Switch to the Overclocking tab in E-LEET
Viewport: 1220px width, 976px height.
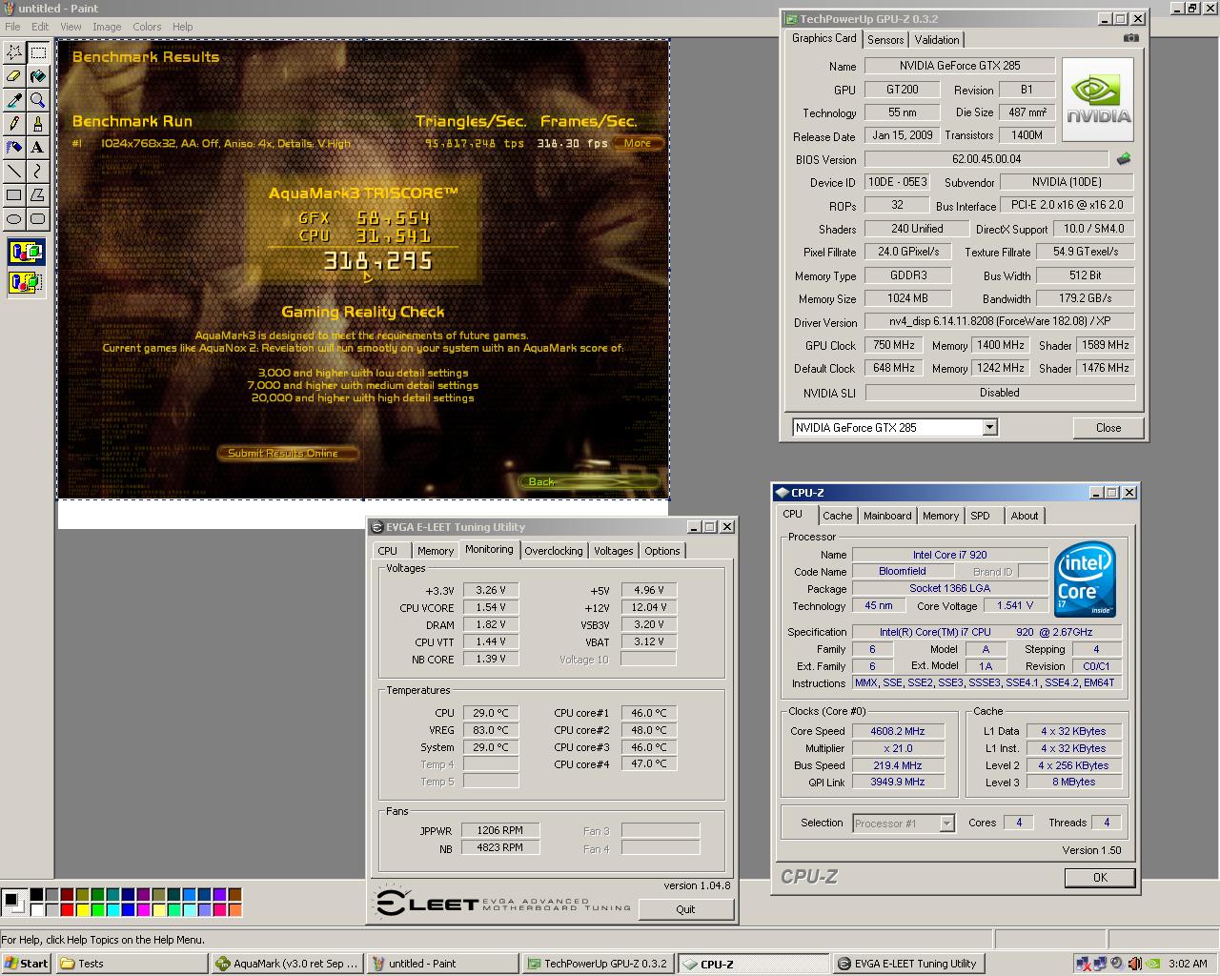(x=553, y=551)
